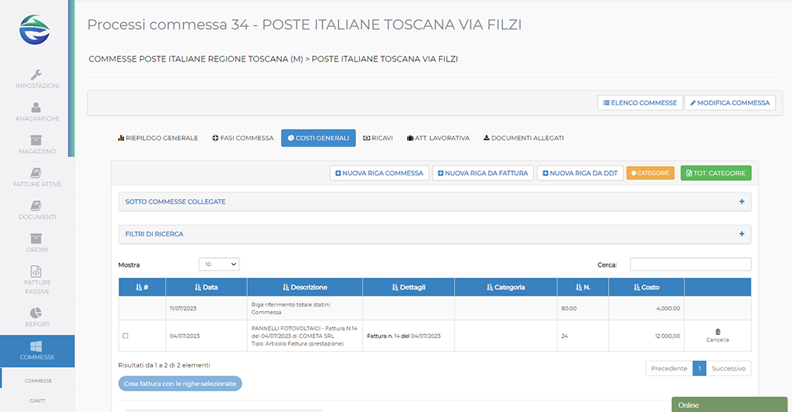Screen dimensions: 792x412
Task: Click quantity value 80.00
Action: [569, 308]
